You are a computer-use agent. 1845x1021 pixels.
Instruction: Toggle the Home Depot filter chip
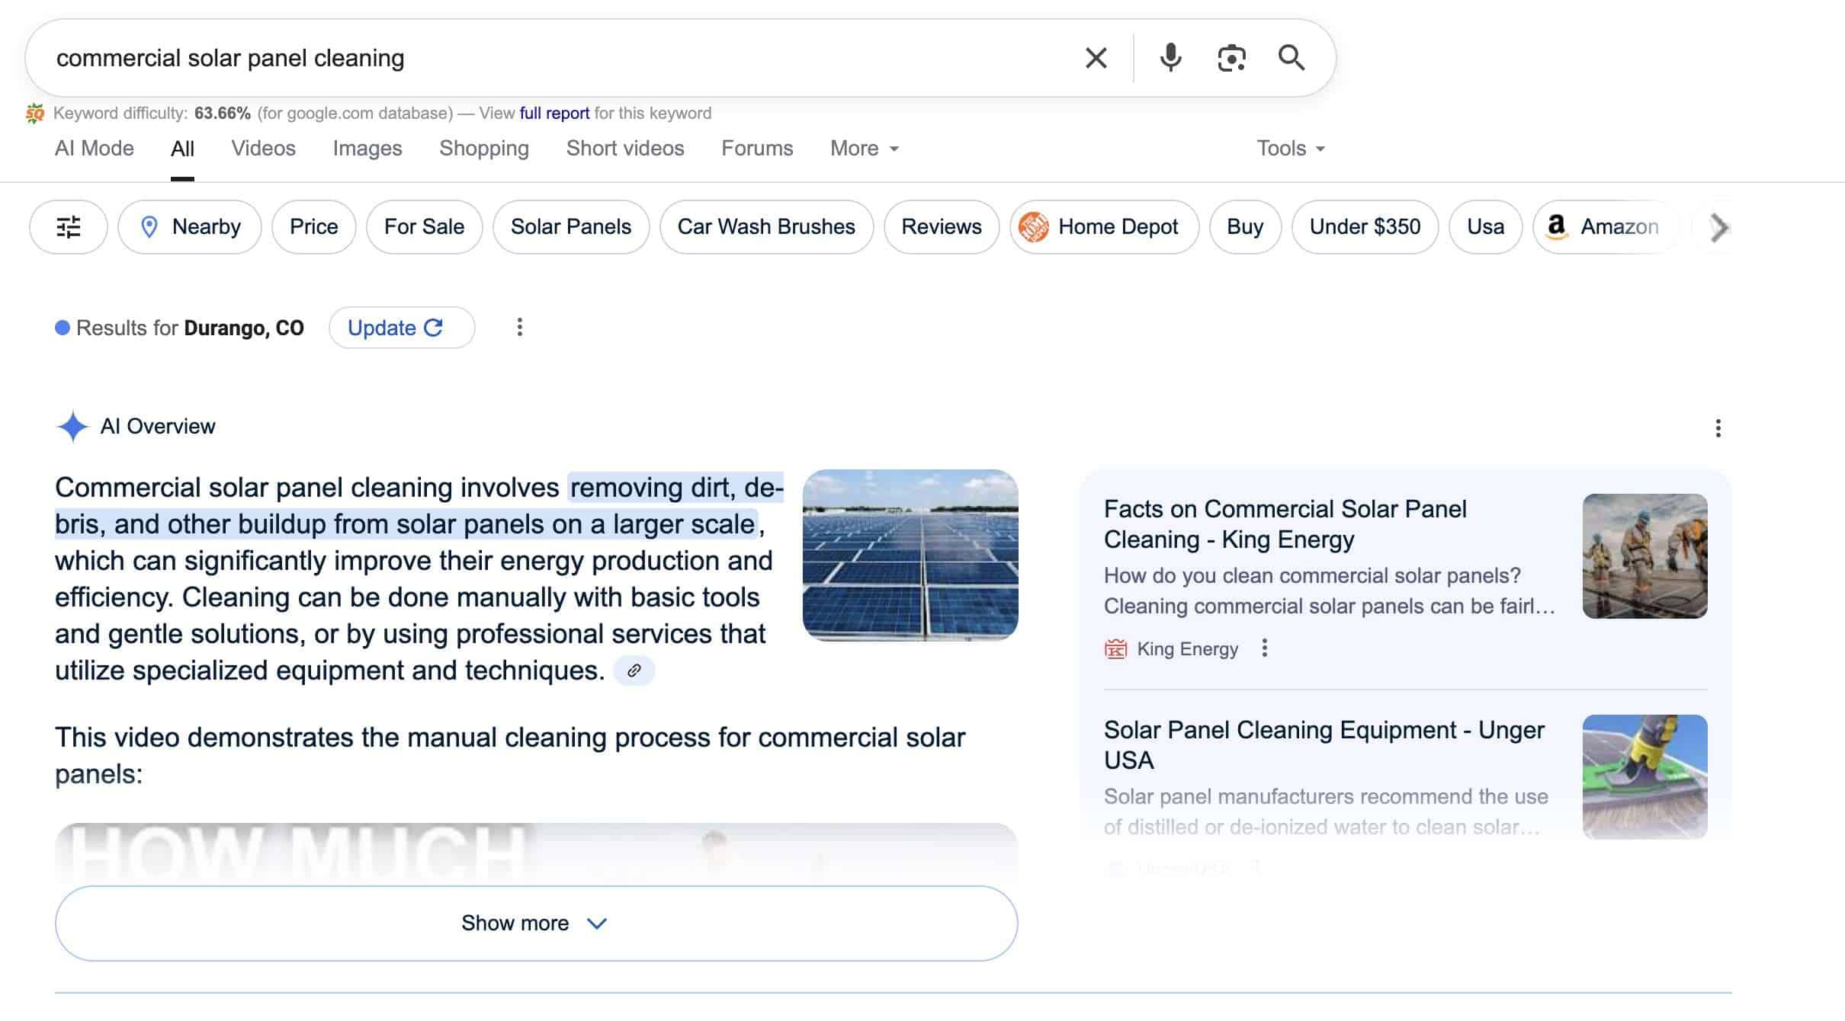pyautogui.click(x=1104, y=227)
